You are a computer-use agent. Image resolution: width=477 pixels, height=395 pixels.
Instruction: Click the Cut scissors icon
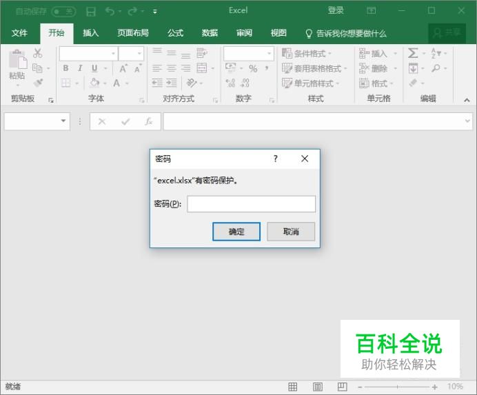38,53
